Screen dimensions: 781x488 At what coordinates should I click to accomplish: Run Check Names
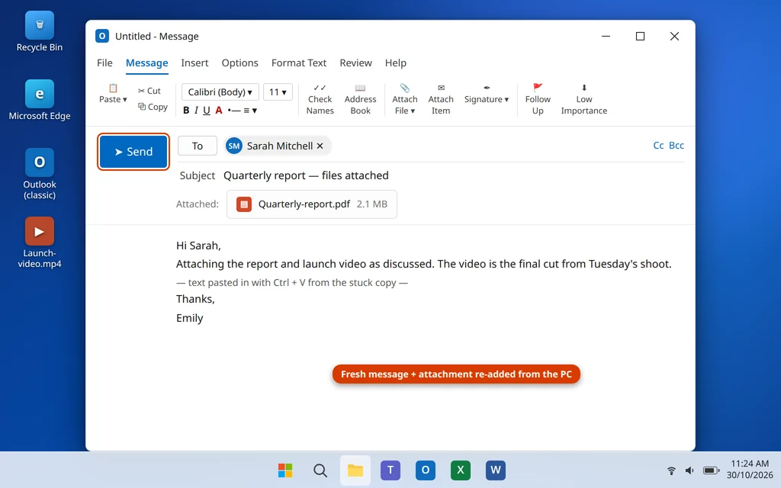tap(320, 100)
